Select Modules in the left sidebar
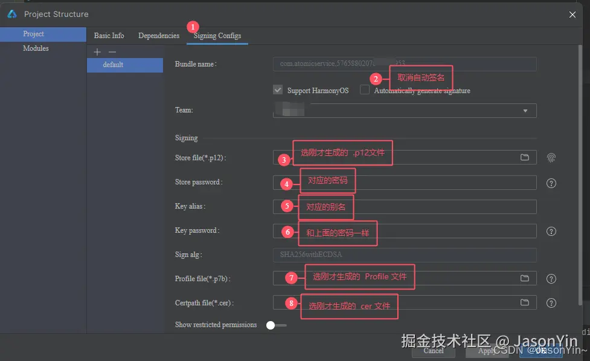 34,48
